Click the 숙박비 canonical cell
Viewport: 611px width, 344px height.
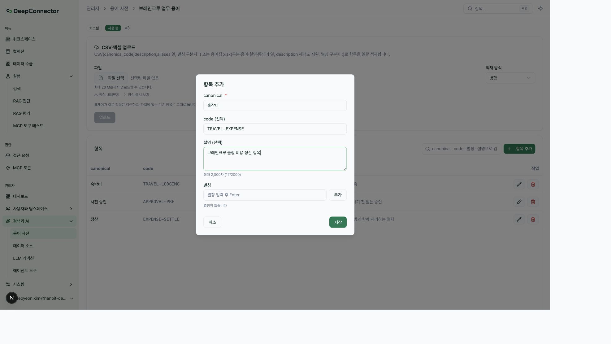click(x=96, y=184)
